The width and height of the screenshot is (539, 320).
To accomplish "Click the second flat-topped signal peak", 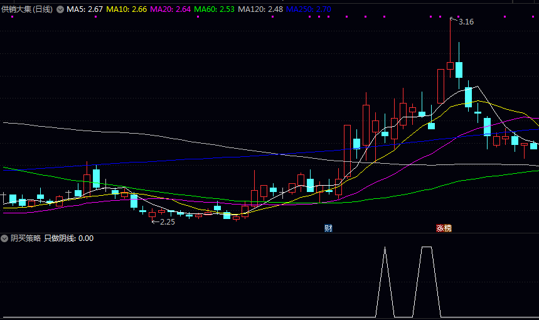I will pos(427,248).
